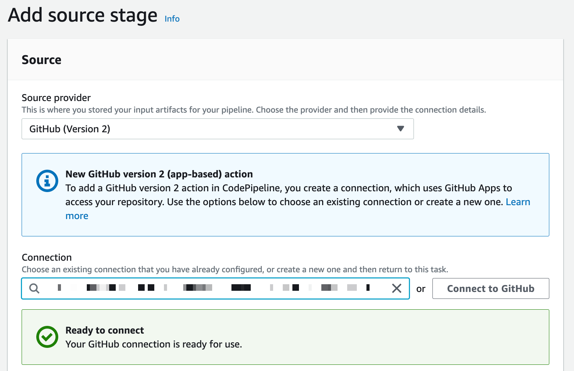574x371 pixels.
Task: Click inside the Connection search input
Action: (215, 288)
